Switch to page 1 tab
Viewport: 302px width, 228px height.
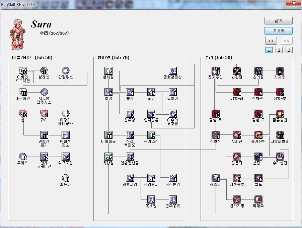[269, 50]
